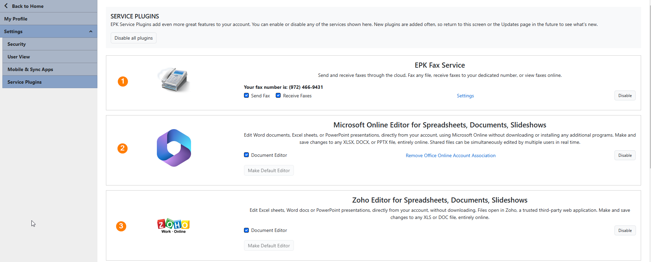Collapse the Settings section chevron
The image size is (651, 262).
pyautogui.click(x=91, y=31)
